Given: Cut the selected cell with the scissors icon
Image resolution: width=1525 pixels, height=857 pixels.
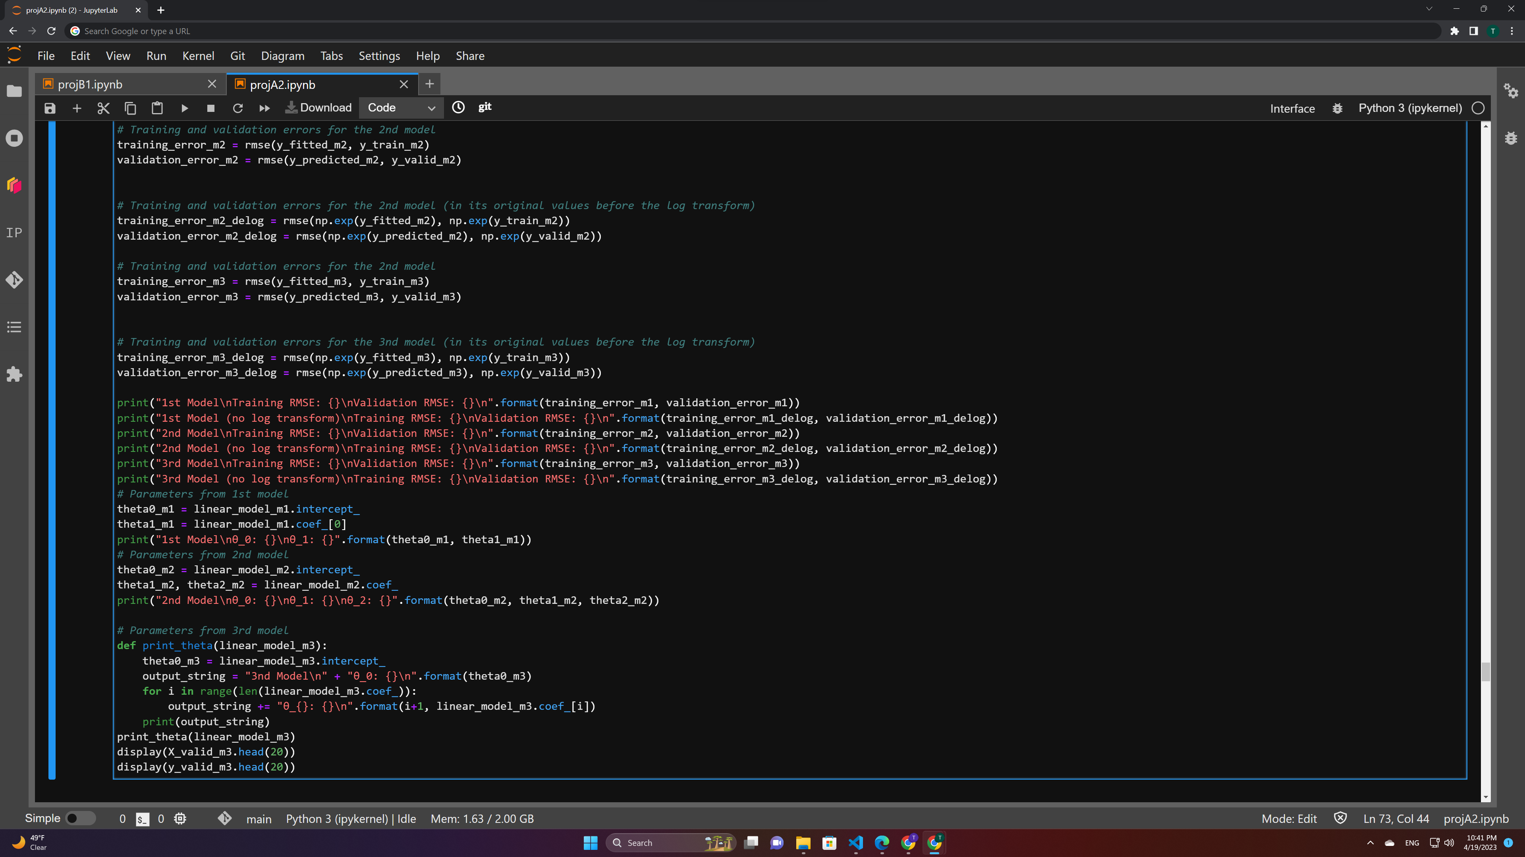Looking at the screenshot, I should pos(104,108).
